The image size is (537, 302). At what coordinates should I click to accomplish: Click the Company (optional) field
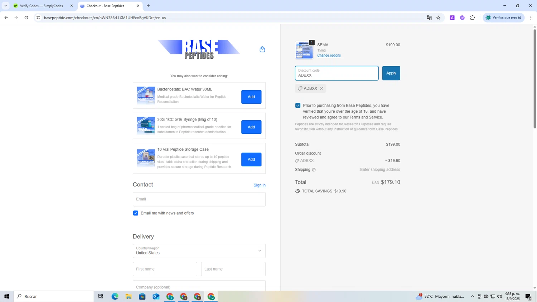click(x=199, y=286)
